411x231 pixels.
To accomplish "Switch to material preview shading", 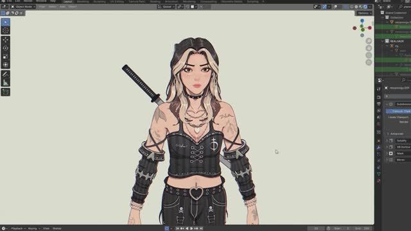I will click(361, 7).
